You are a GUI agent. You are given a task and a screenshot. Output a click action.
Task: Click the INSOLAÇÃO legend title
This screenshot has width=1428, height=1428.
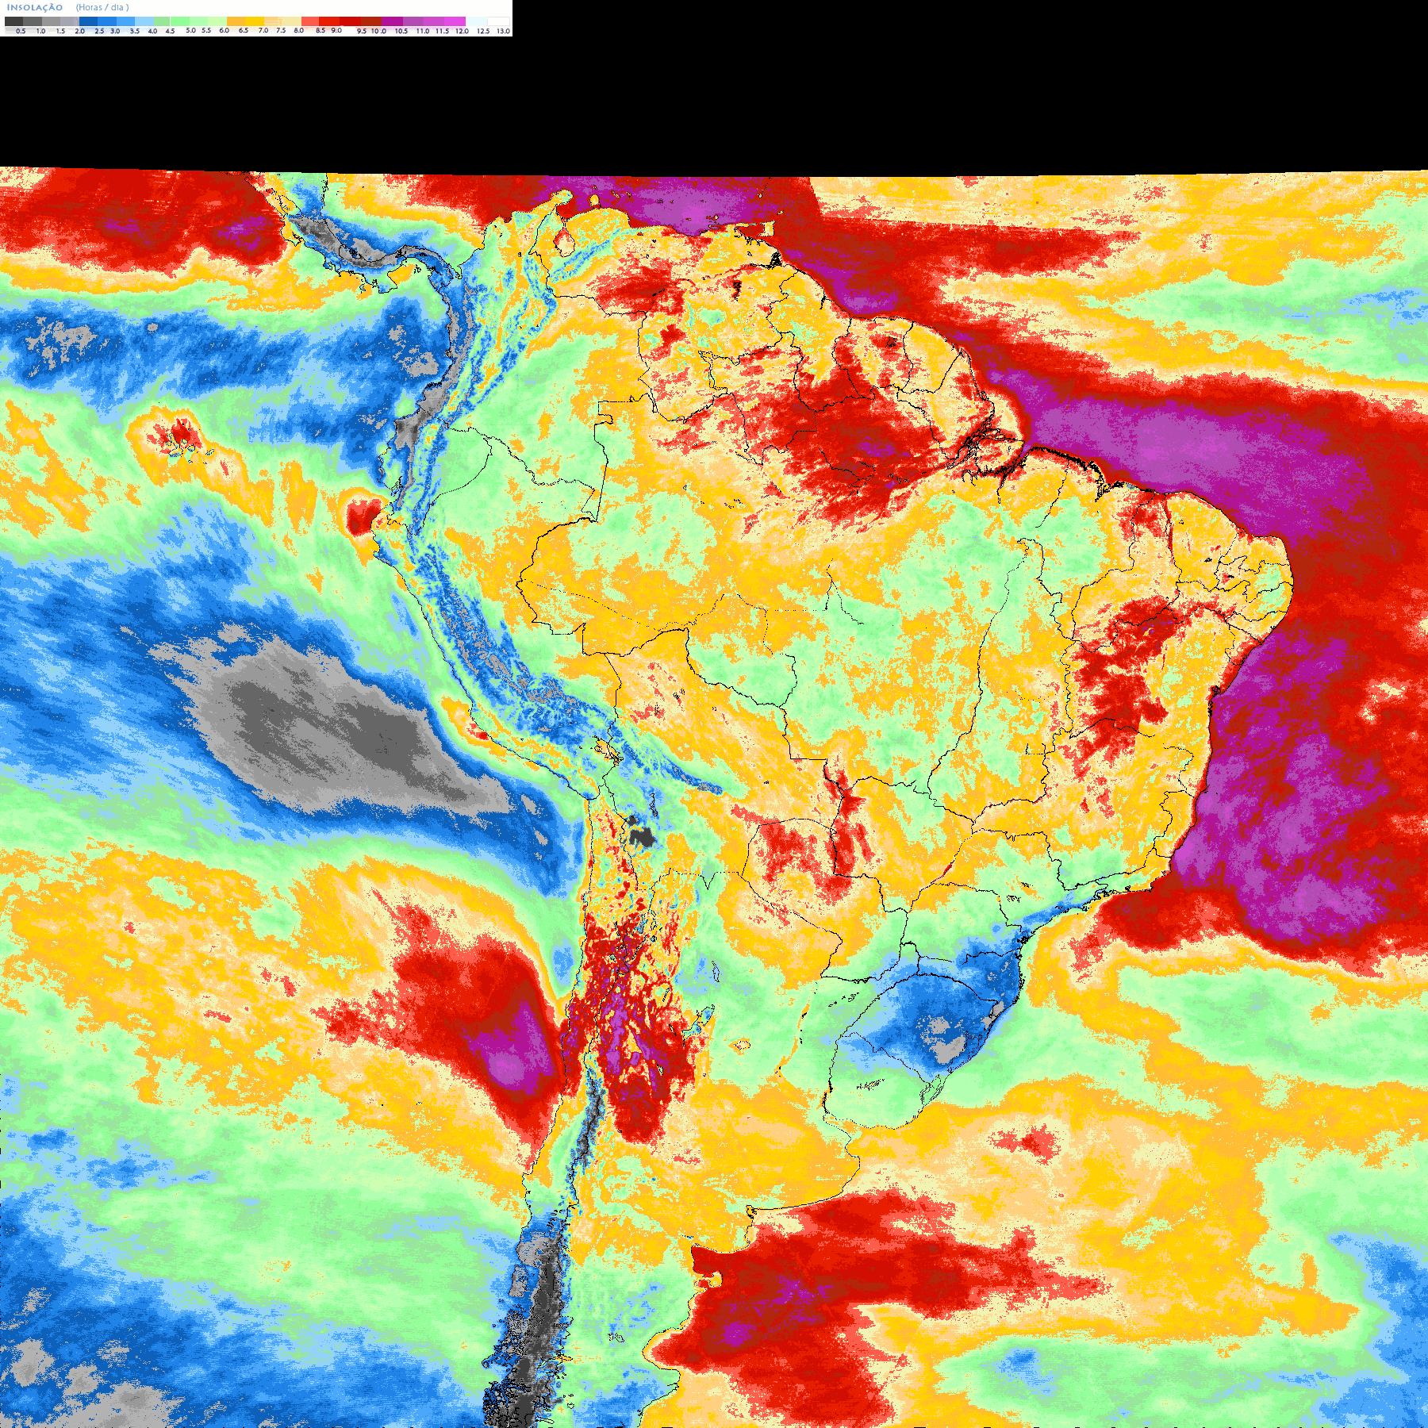click(35, 7)
